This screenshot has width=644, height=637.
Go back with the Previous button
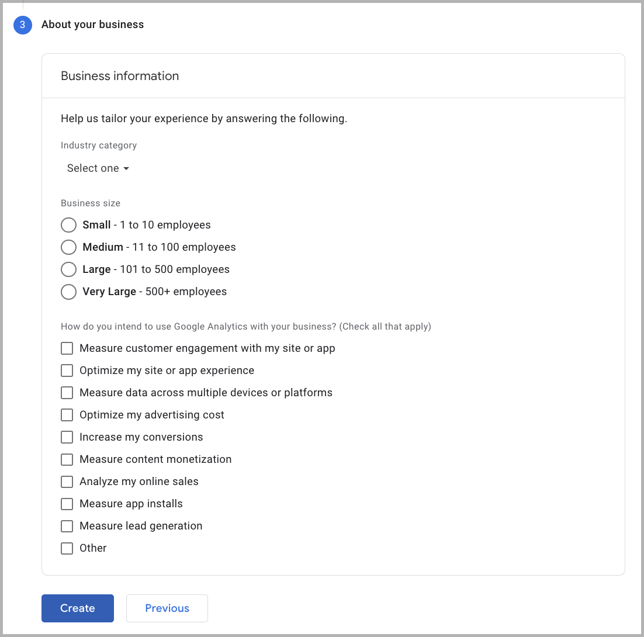(167, 608)
